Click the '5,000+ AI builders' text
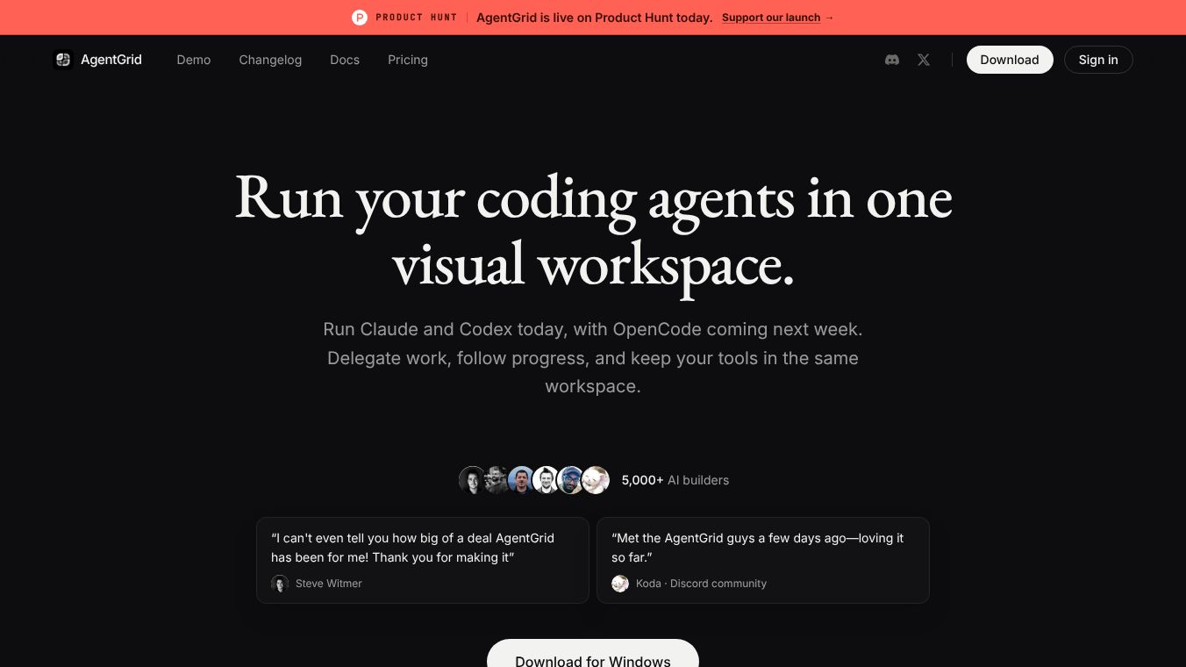 [x=675, y=480]
